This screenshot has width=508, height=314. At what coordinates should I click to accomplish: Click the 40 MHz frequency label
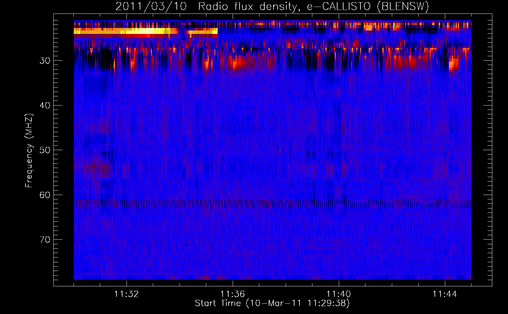(45, 106)
